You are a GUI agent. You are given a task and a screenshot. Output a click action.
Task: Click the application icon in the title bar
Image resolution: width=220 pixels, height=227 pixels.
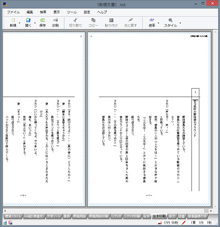[x=5, y=4]
